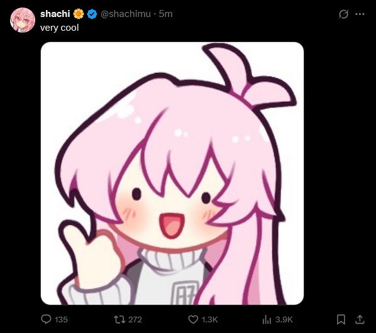Viewport: 376px width, 333px height.
Task: Open the view analytics bar chart icon
Action: coord(267,319)
